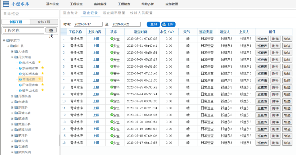
Task: Select the 全部工程 tab
Action: pos(44,22)
